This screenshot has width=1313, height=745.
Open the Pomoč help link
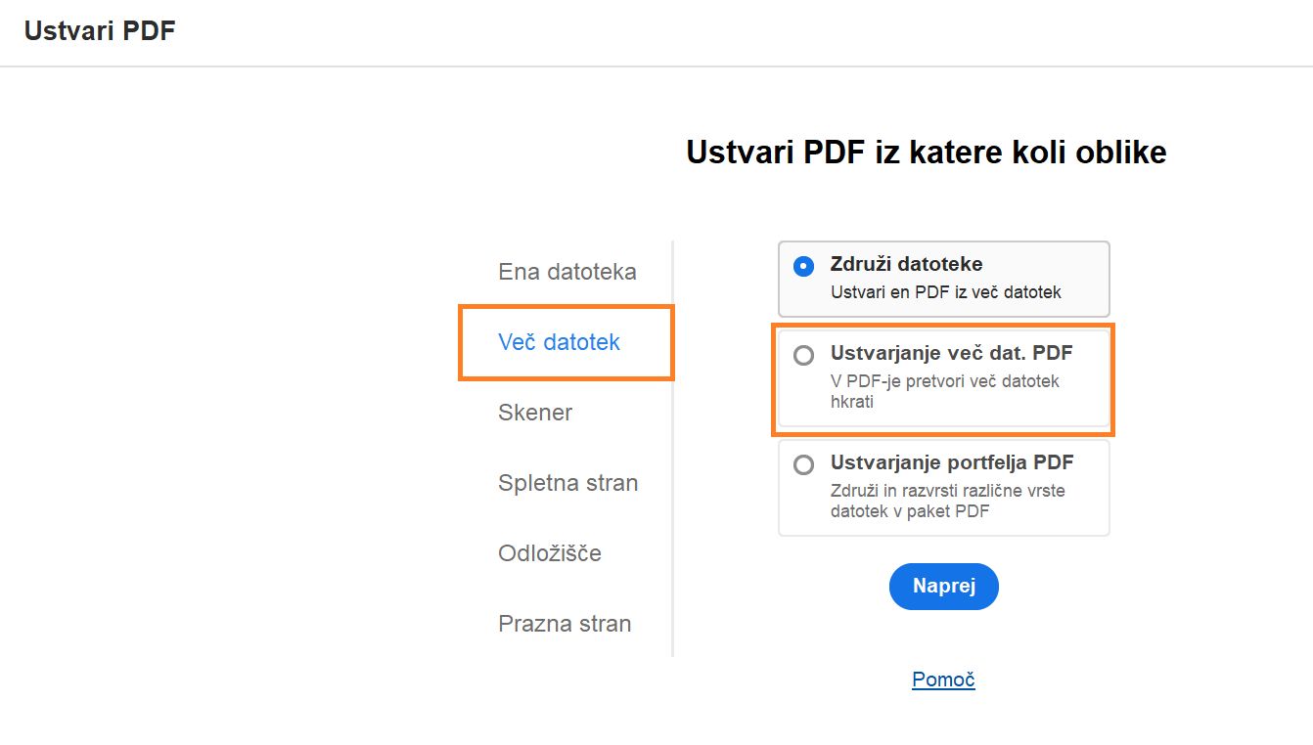tap(942, 679)
